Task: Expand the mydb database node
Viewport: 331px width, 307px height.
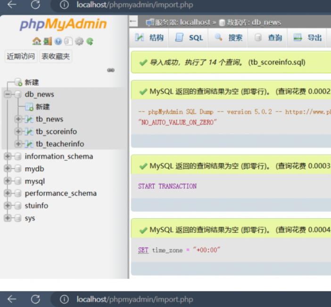Action: click(x=8, y=169)
